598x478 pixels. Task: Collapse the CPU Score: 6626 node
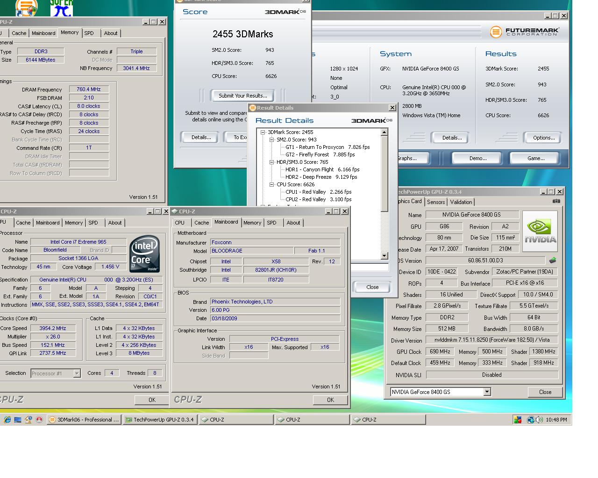tap(271, 184)
